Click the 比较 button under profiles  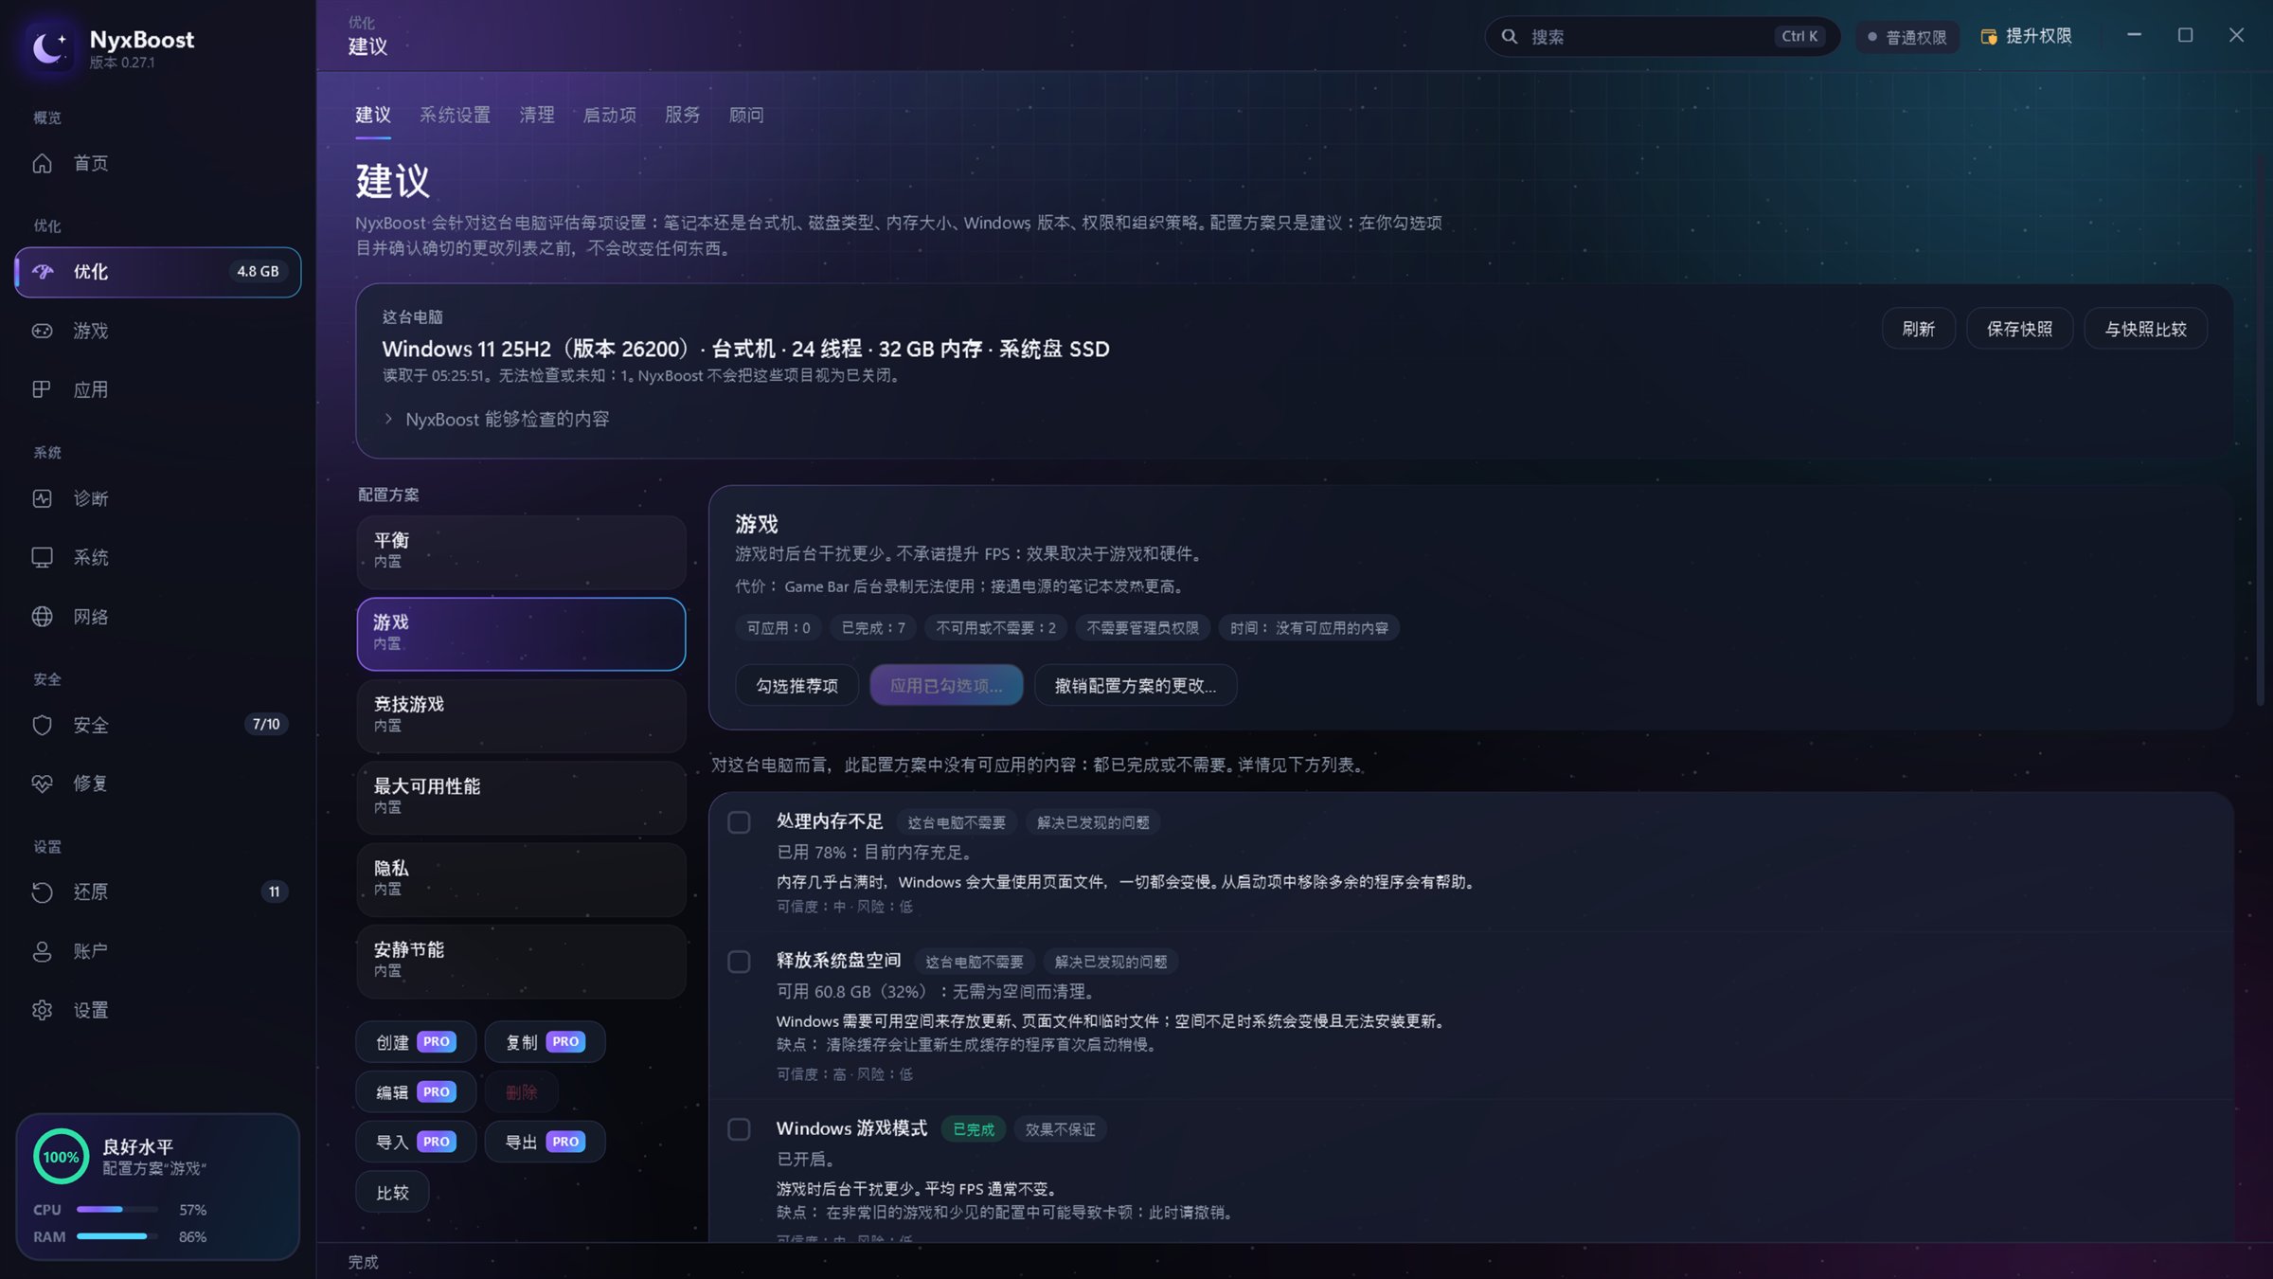pyautogui.click(x=392, y=1192)
